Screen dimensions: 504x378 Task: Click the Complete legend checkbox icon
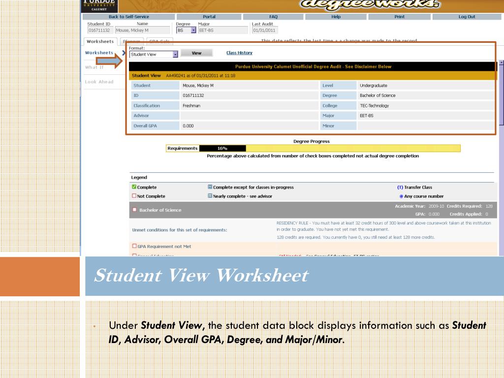(134, 187)
